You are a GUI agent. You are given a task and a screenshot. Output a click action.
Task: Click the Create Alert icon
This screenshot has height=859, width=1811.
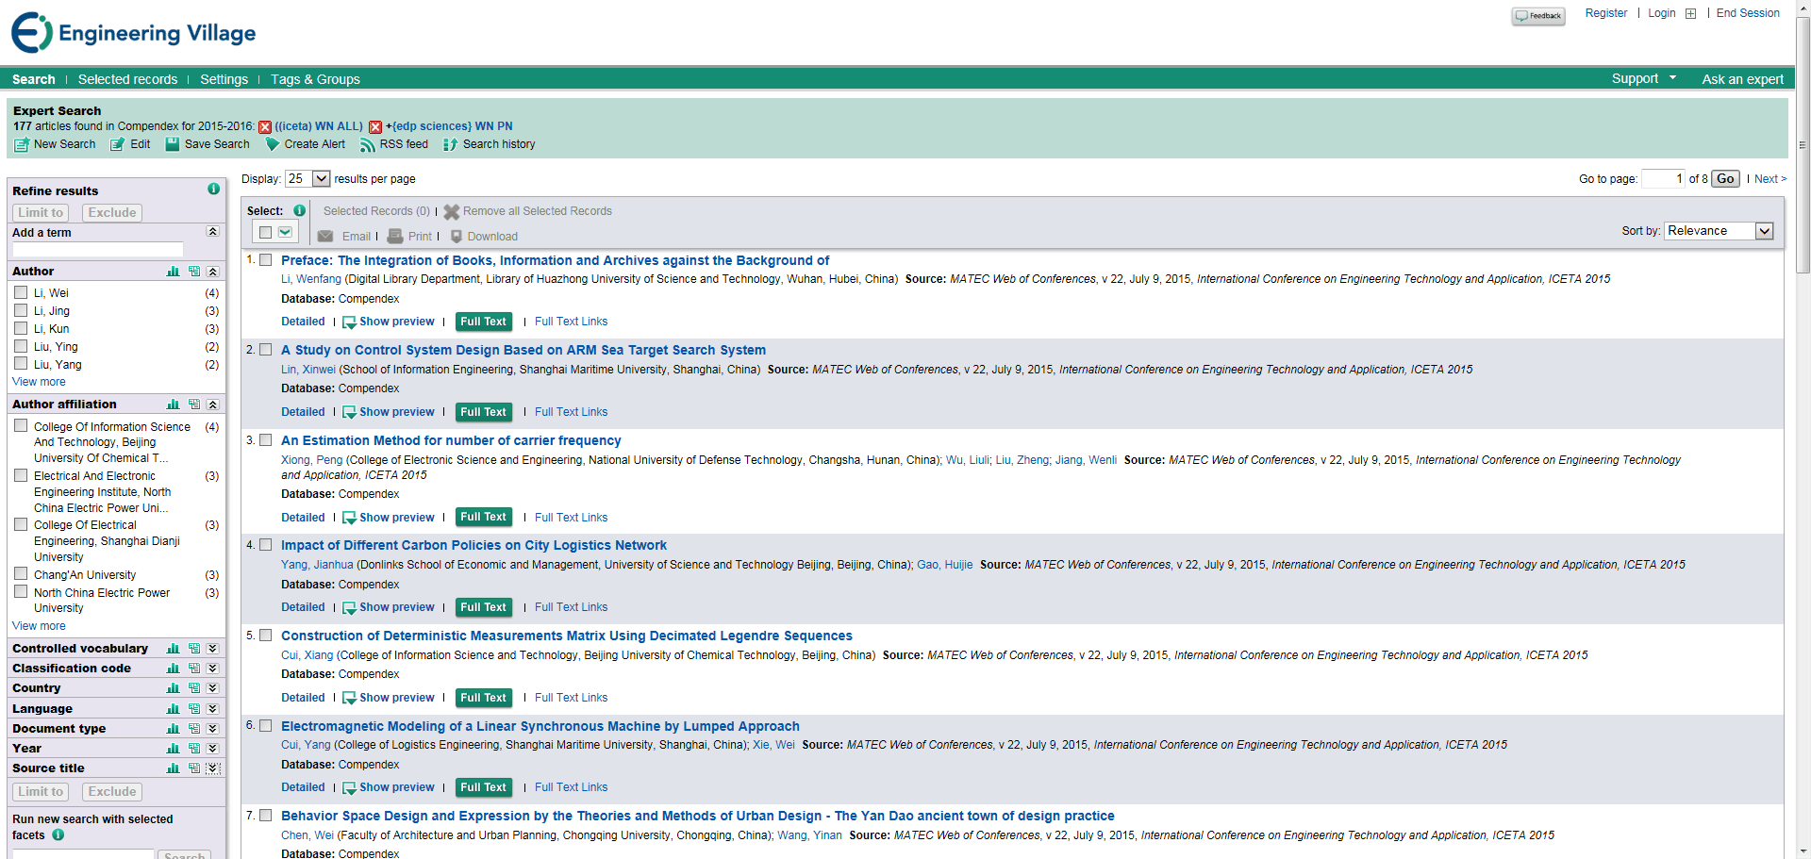pyautogui.click(x=273, y=145)
